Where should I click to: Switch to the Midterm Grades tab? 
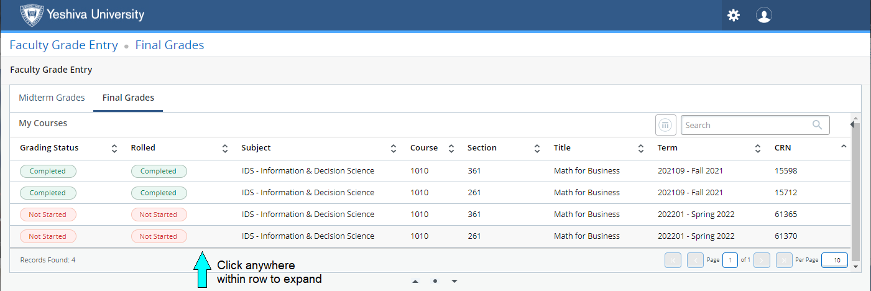click(52, 98)
